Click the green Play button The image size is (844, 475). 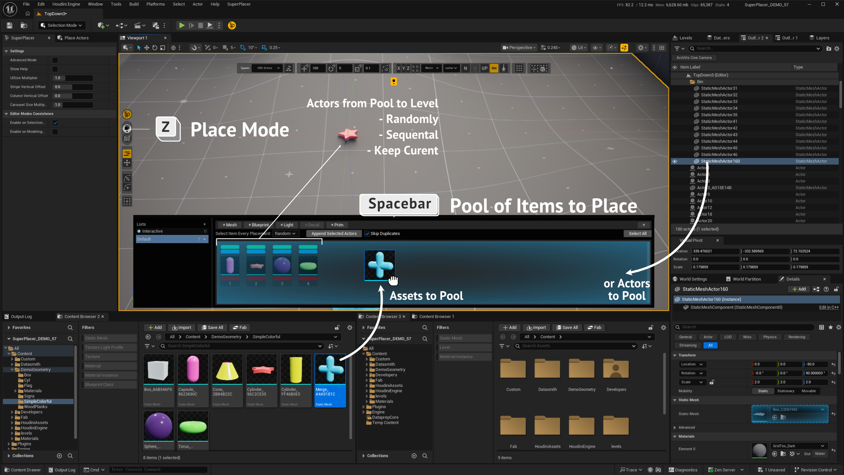(182, 25)
